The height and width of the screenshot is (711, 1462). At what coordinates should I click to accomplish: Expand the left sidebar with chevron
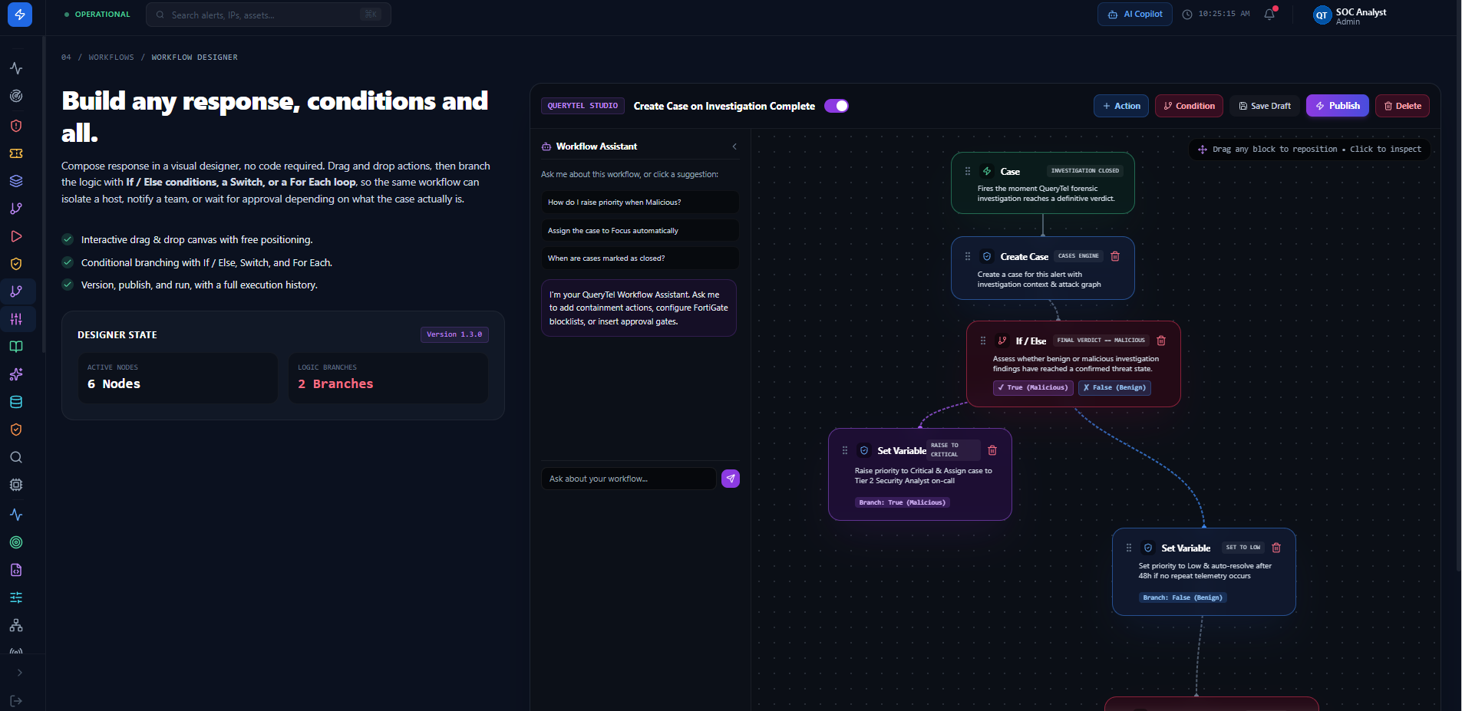click(x=19, y=673)
